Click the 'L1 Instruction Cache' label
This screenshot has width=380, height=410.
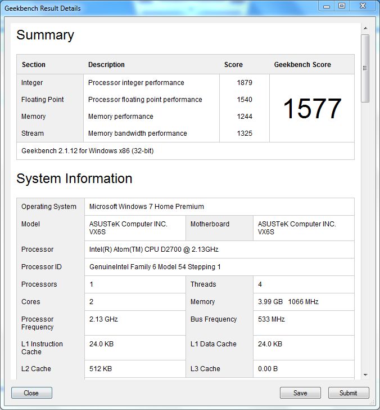42,348
